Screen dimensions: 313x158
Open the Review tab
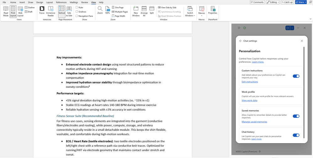pyautogui.click(x=85, y=3)
